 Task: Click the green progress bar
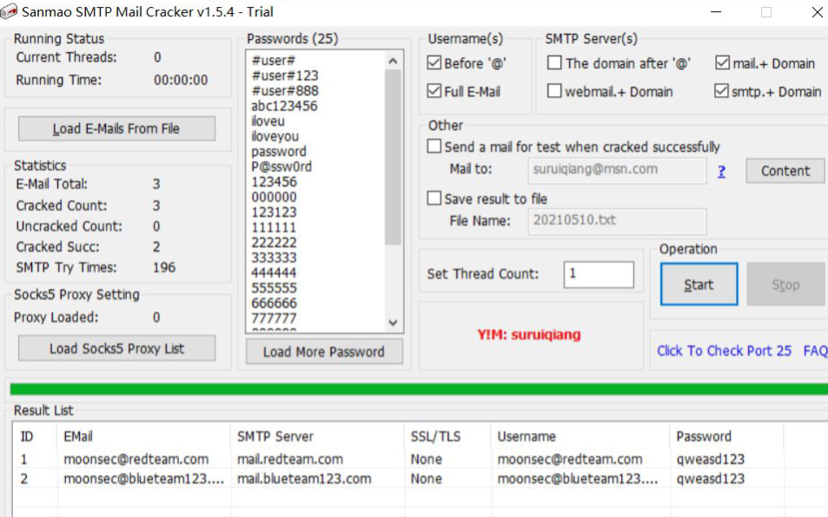click(417, 389)
